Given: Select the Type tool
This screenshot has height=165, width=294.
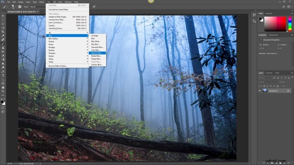Looking at the screenshot, I should [x=3, y=75].
